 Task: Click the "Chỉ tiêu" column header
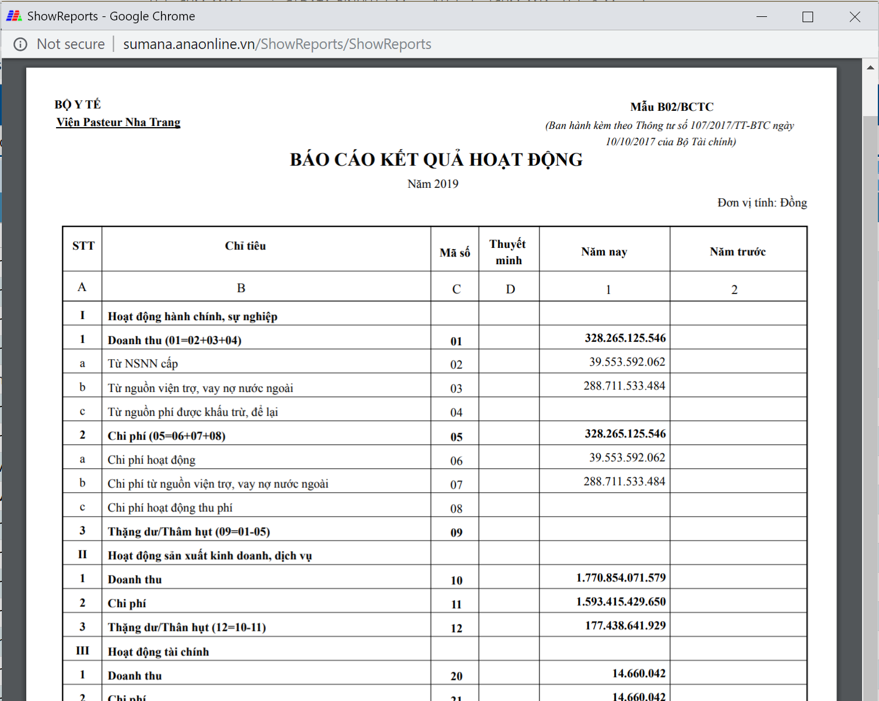pos(245,246)
